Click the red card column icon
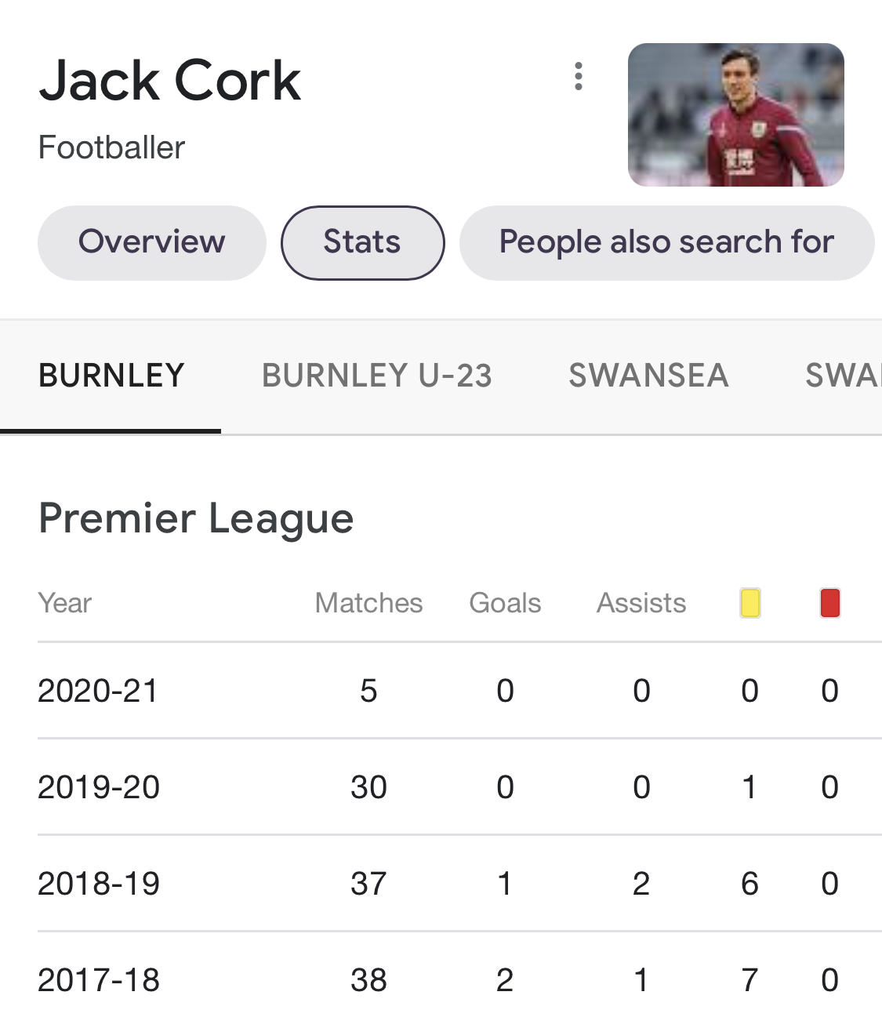This screenshot has height=1028, width=882. coord(829,604)
